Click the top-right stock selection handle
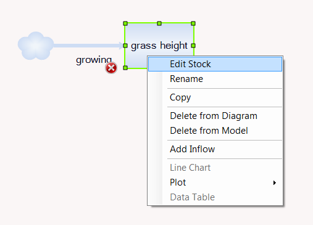This screenshot has width=313, height=225. [193, 23]
